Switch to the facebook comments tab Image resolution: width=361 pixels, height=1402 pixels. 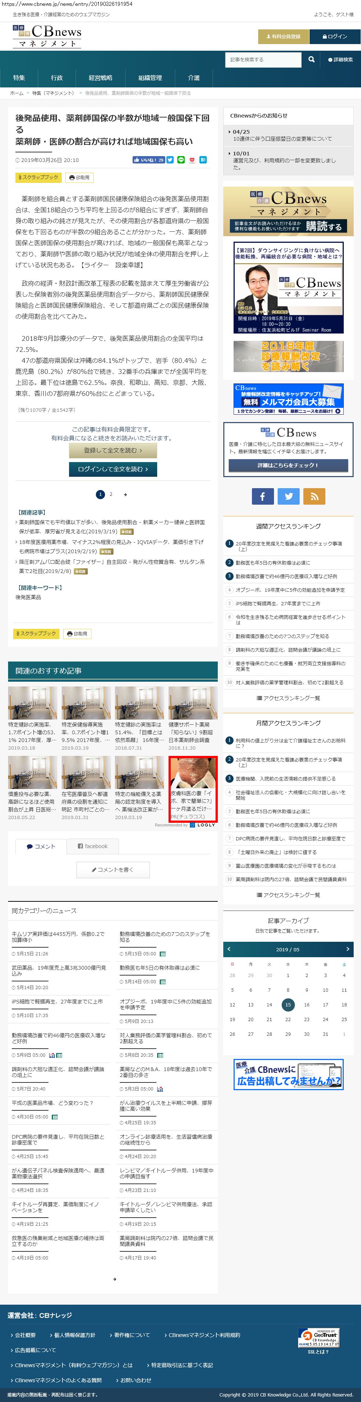(x=93, y=846)
